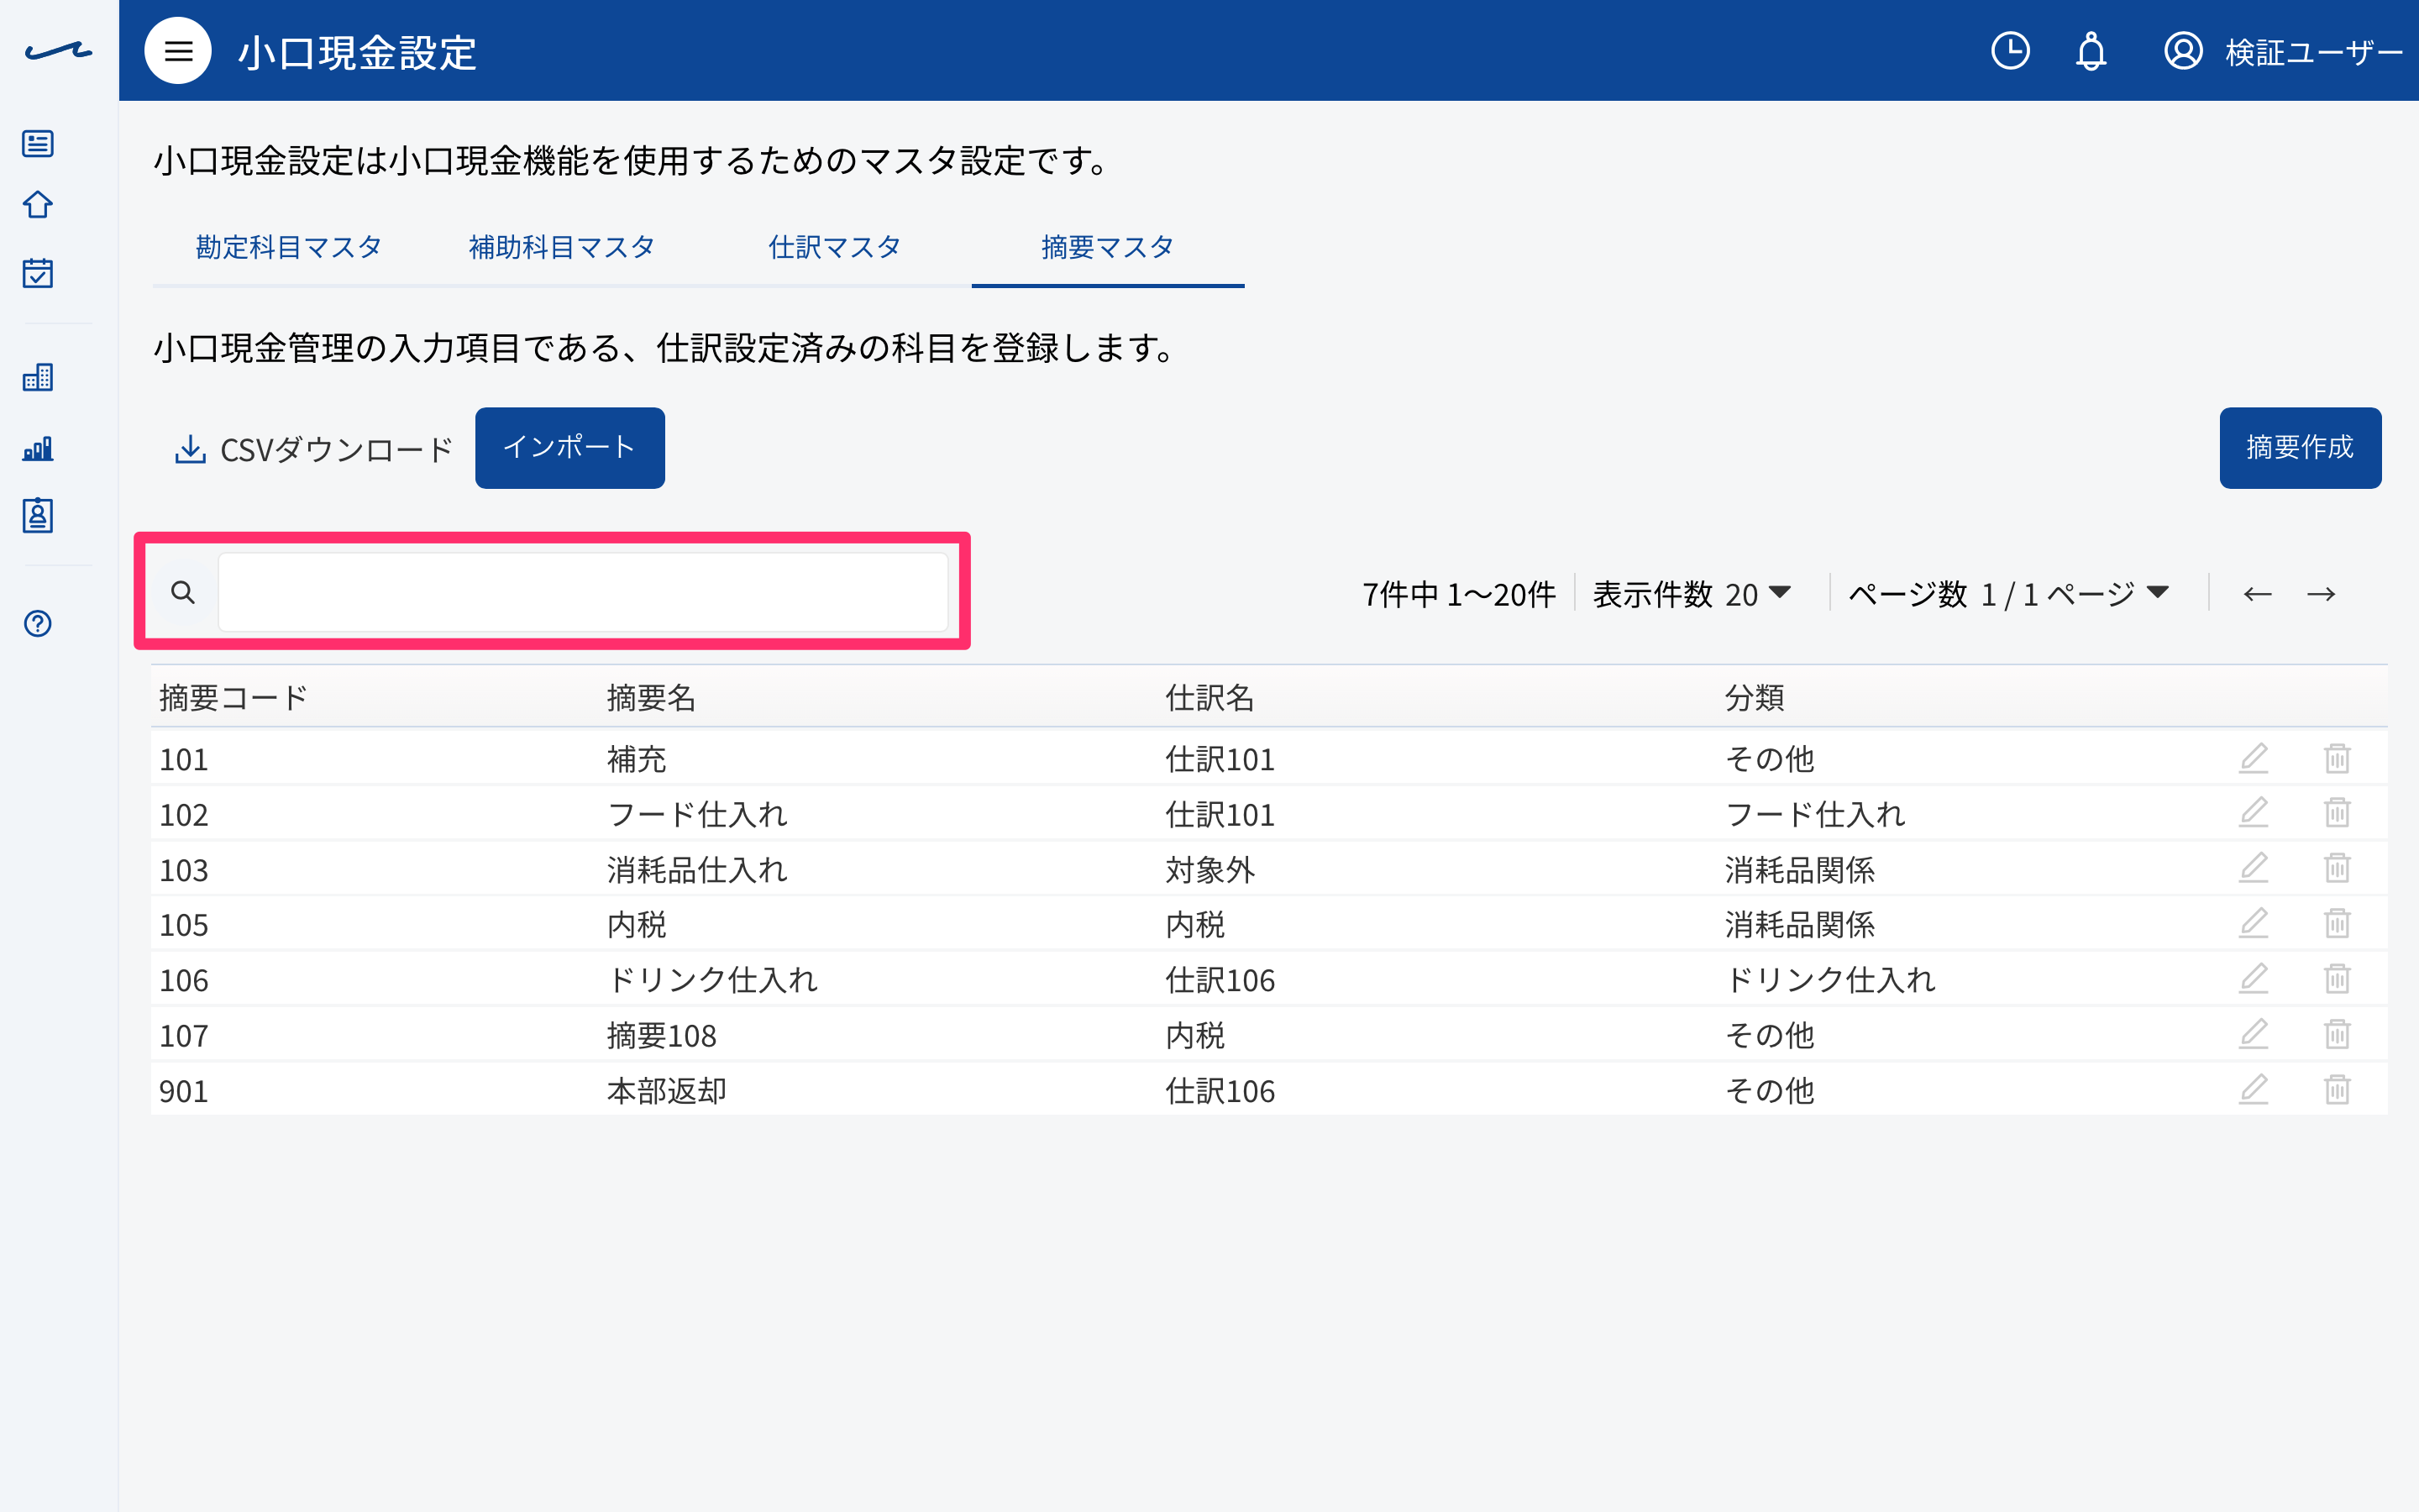
Task: Select the 摘要マスタ tab
Action: 1108,247
